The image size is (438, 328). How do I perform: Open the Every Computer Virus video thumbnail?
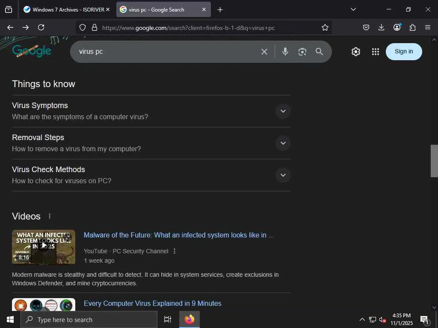44,305
